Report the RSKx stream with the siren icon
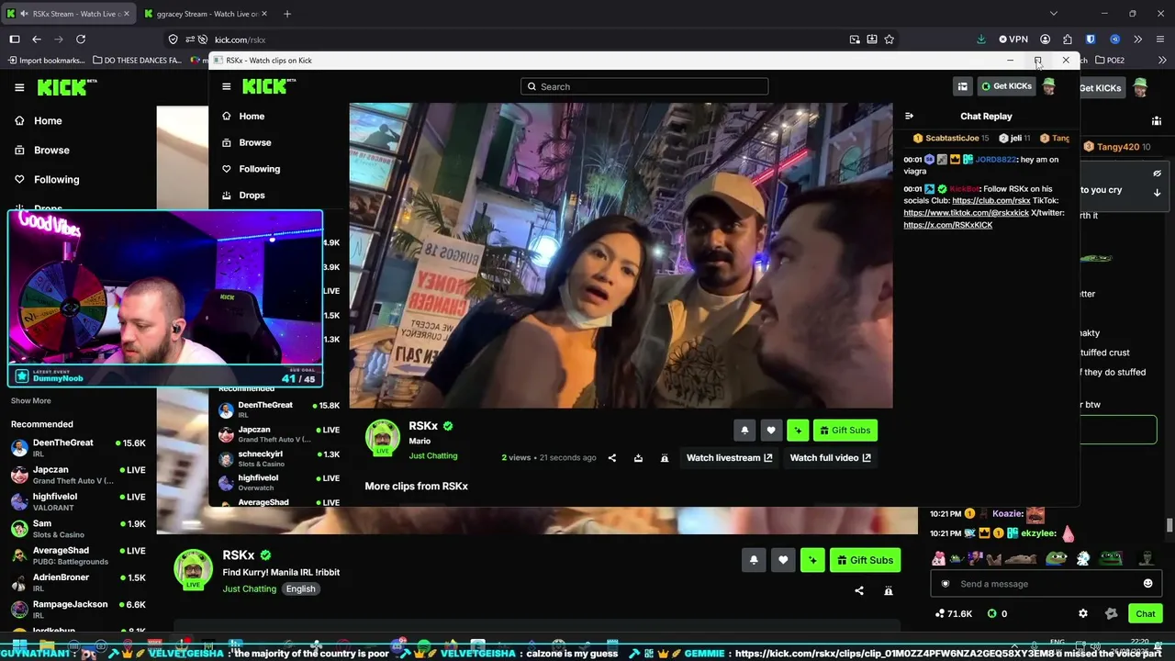Screen dimensions: 1175x661 pyautogui.click(x=889, y=591)
